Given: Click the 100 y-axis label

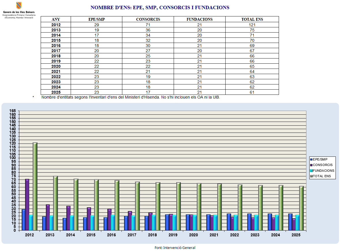Looking at the screenshot, I should (x=13, y=158).
